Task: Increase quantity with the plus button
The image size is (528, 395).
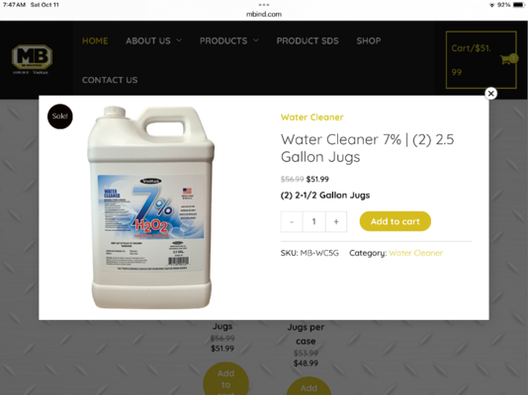Action: 336,221
